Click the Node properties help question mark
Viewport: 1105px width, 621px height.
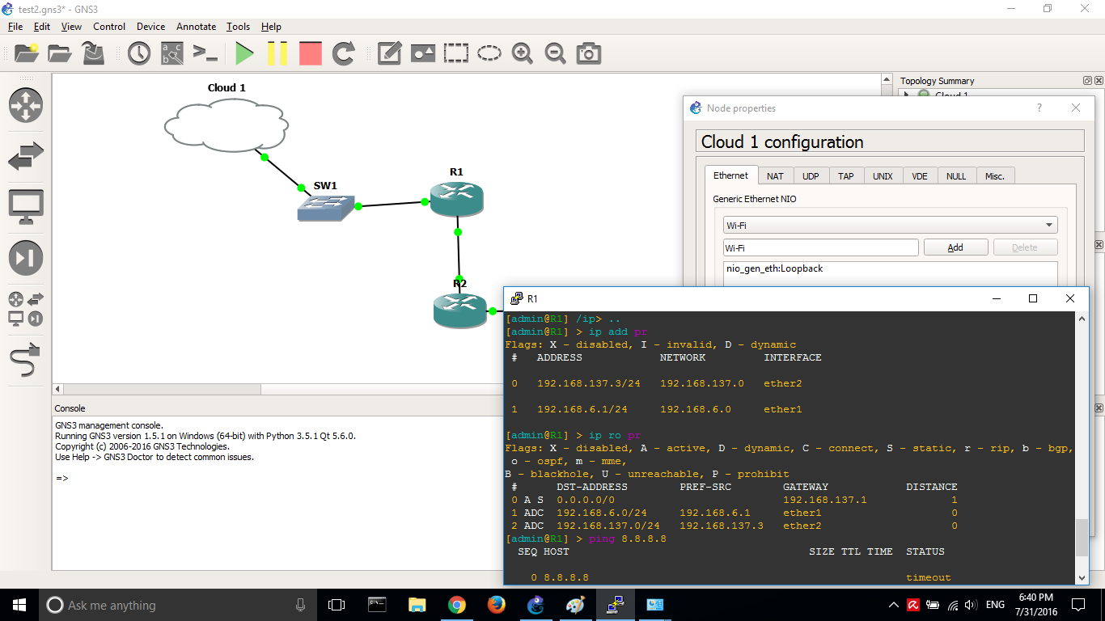pyautogui.click(x=1039, y=108)
